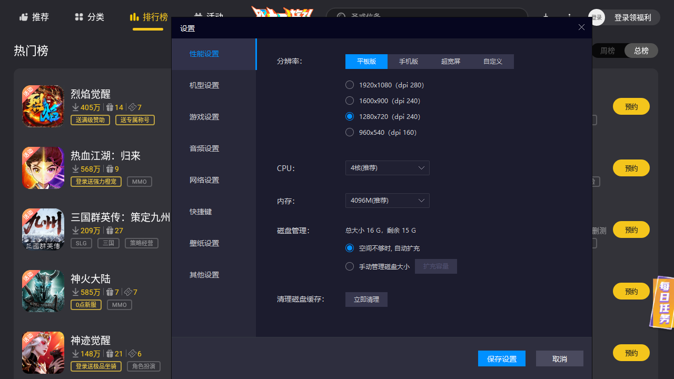
Task: Select the 神火大陆 game icon
Action: click(x=43, y=291)
